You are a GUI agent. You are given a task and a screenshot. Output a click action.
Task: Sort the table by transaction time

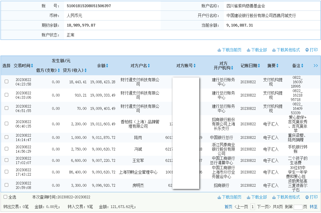tap(32, 66)
